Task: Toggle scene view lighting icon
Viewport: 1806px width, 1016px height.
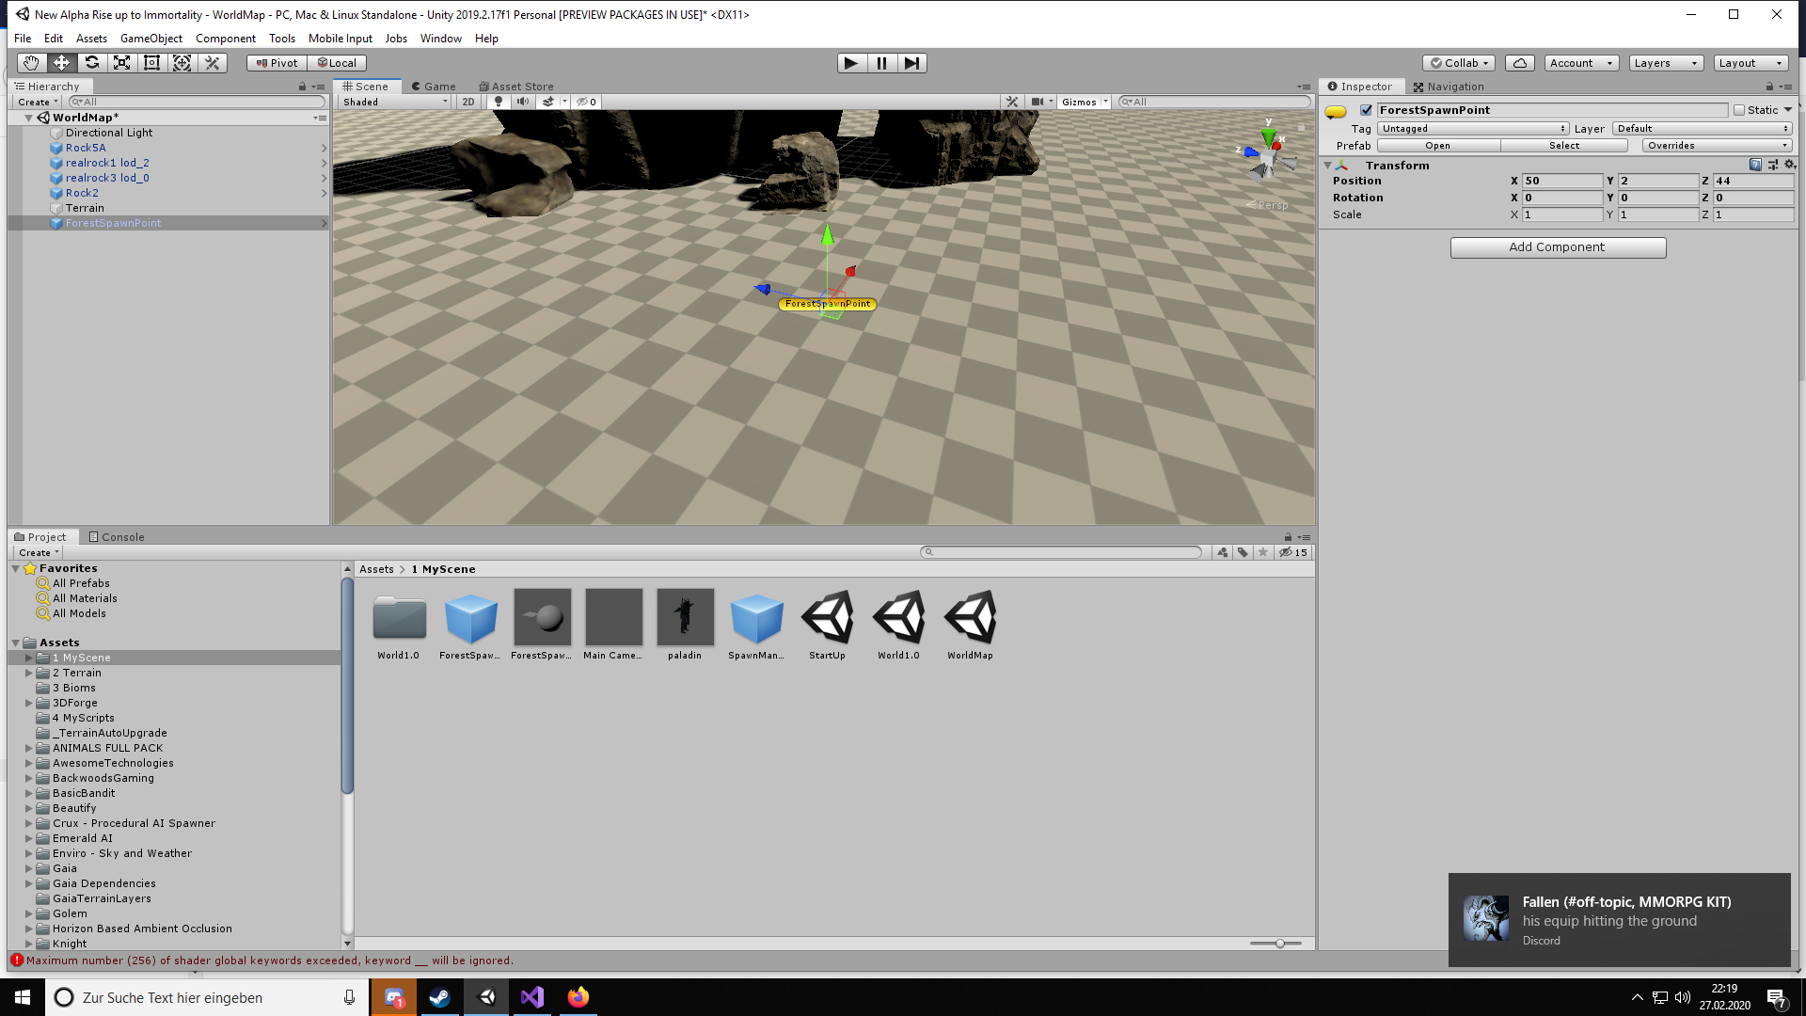Action: [498, 102]
